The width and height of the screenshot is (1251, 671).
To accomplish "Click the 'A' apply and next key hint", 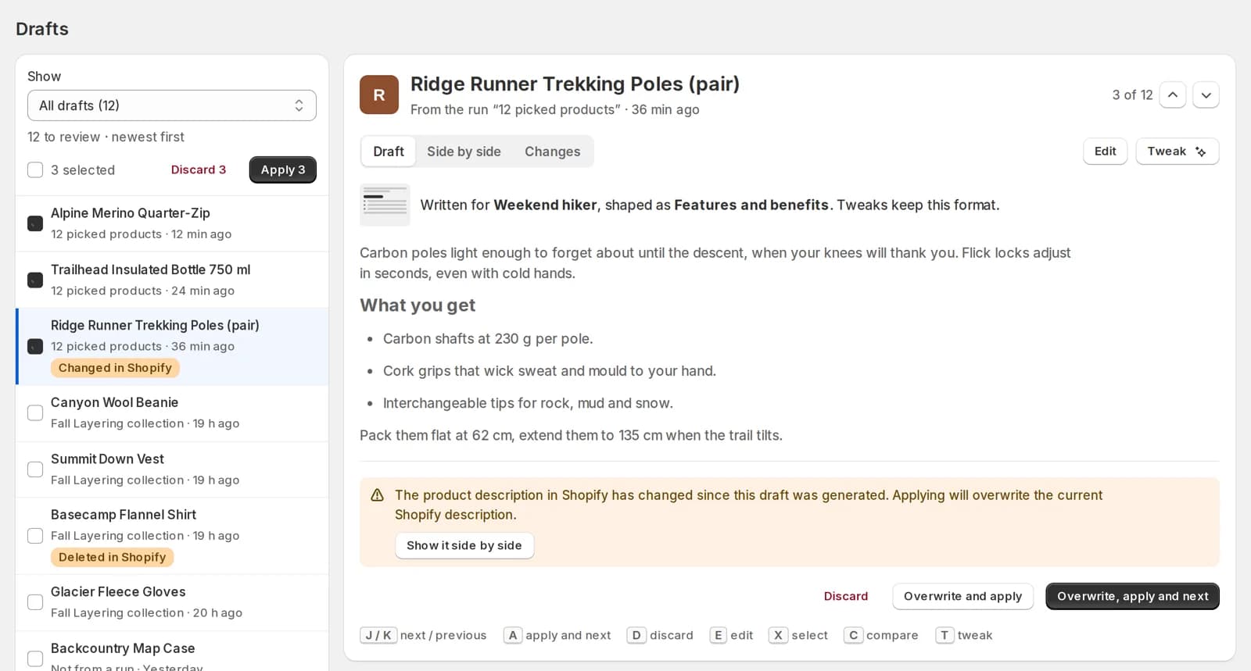I will click(x=513, y=635).
